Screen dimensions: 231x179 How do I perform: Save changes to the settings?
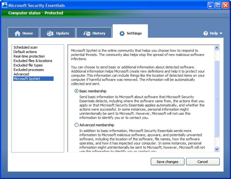tap(167, 162)
